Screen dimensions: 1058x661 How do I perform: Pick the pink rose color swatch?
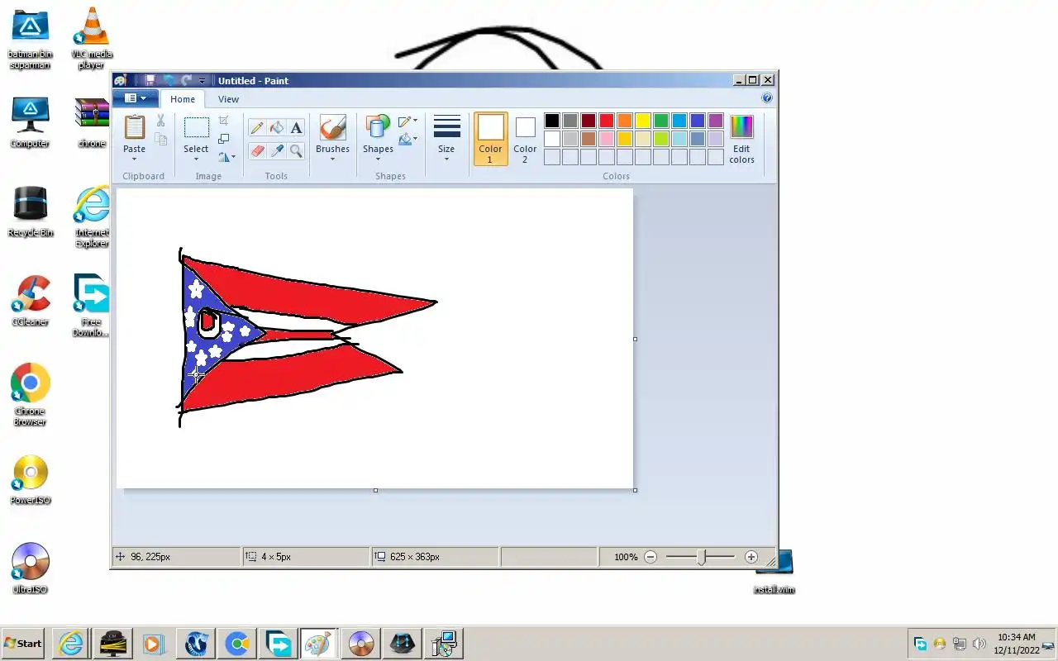(607, 139)
